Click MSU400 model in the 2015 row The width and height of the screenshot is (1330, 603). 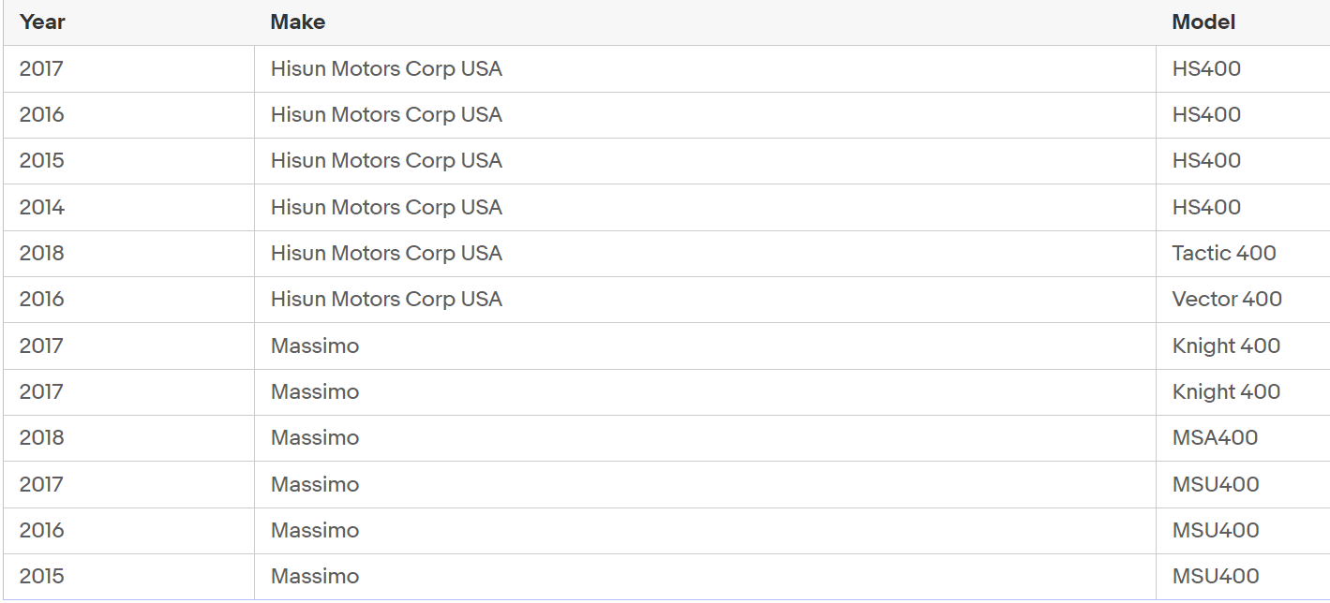point(1216,576)
